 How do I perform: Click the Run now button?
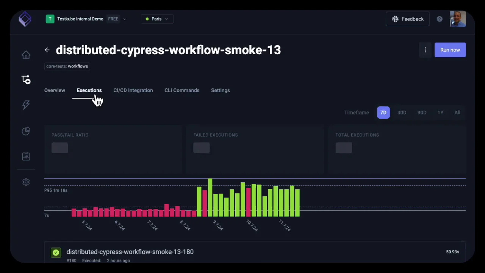pyautogui.click(x=450, y=50)
